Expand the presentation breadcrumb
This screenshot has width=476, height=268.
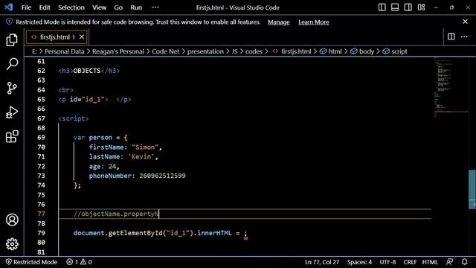[205, 51]
